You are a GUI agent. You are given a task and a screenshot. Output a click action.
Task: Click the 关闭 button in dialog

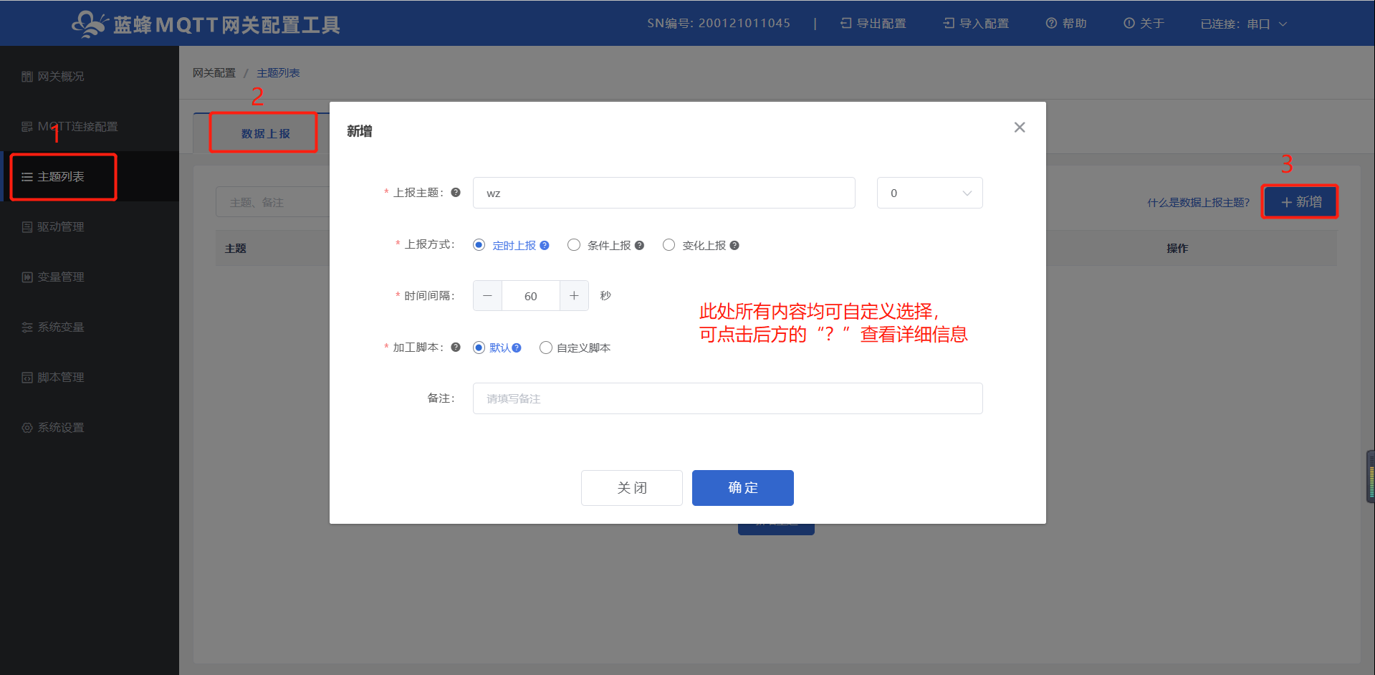tap(631, 488)
